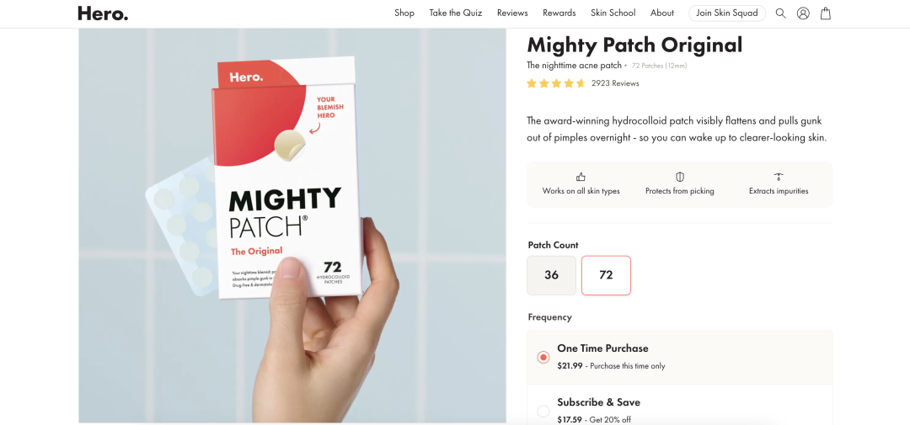Image resolution: width=910 pixels, height=425 pixels.
Task: Open the search magnifier icon
Action: point(780,13)
